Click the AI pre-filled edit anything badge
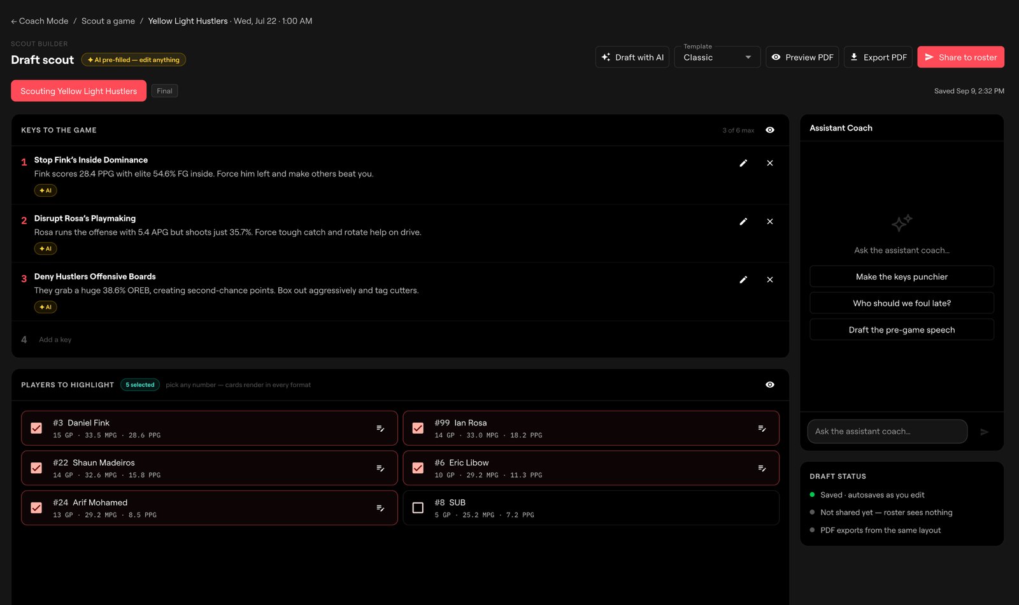 (133, 60)
